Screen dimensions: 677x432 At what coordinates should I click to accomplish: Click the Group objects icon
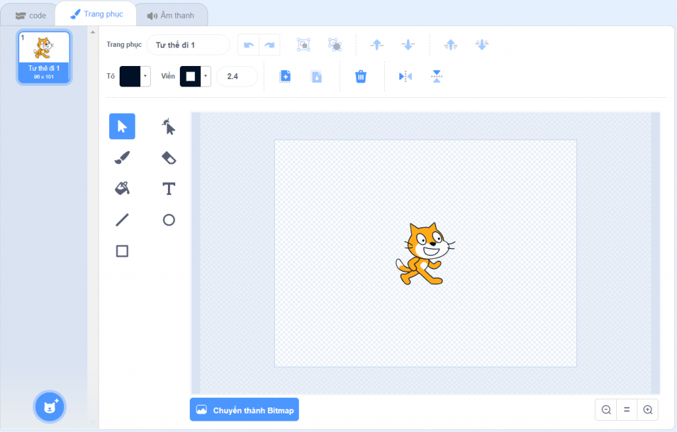[x=303, y=45]
